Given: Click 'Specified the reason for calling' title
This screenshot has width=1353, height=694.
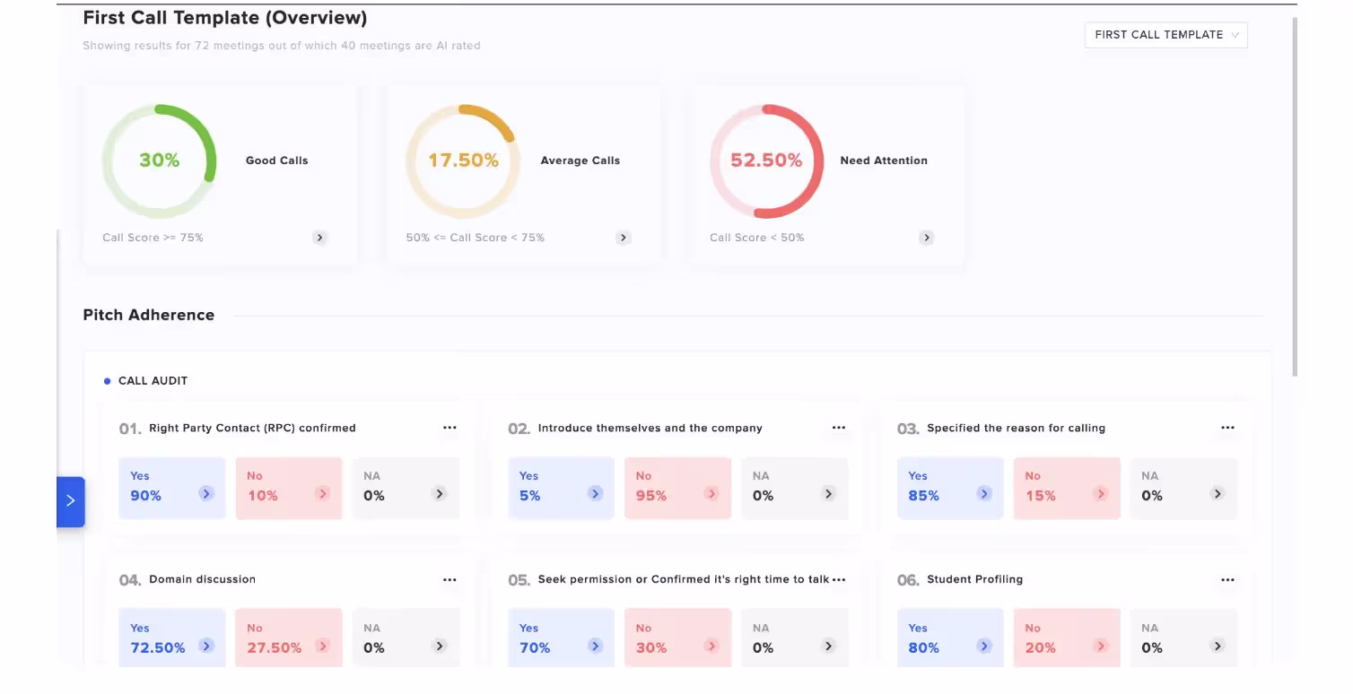Looking at the screenshot, I should pyautogui.click(x=1016, y=429).
